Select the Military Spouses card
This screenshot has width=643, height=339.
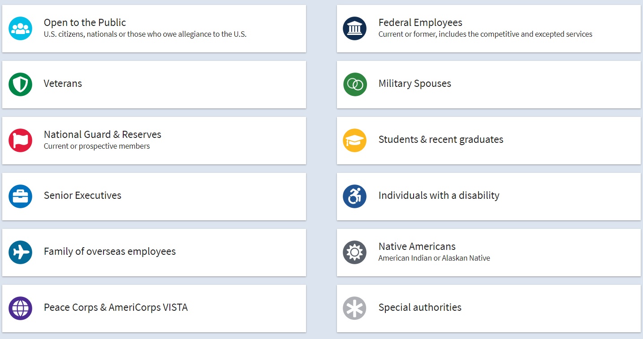click(414, 84)
